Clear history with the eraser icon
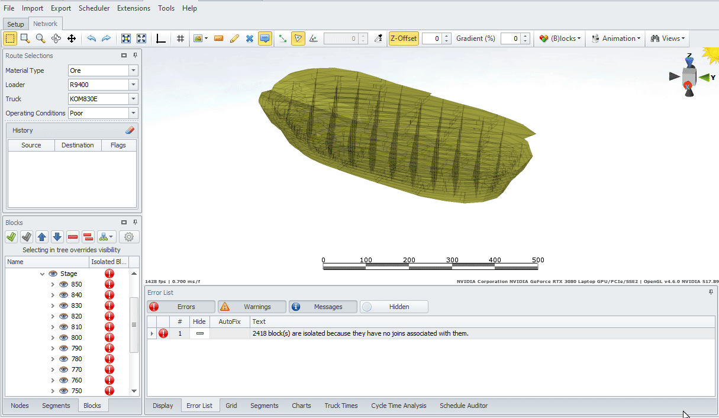Viewport: 719px width, 418px height. 130,130
